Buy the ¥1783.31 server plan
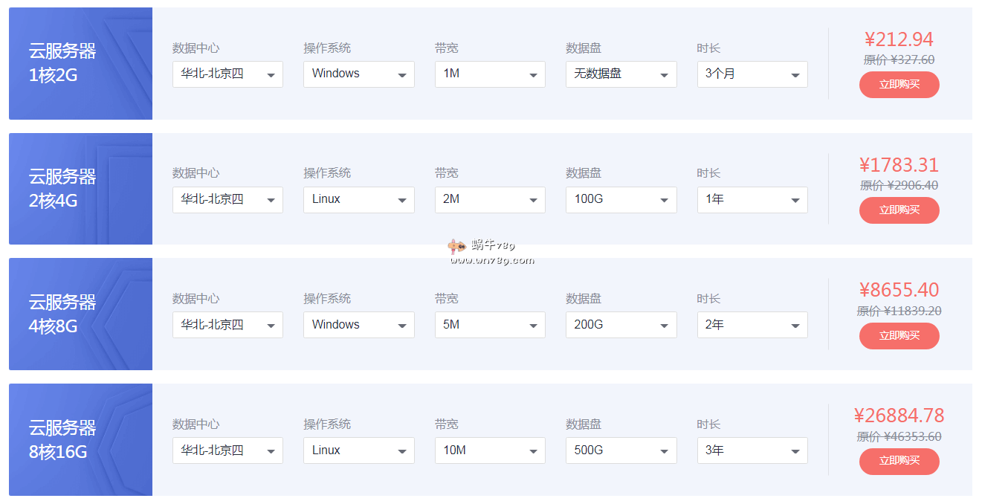This screenshot has height=504, width=982. point(899,210)
